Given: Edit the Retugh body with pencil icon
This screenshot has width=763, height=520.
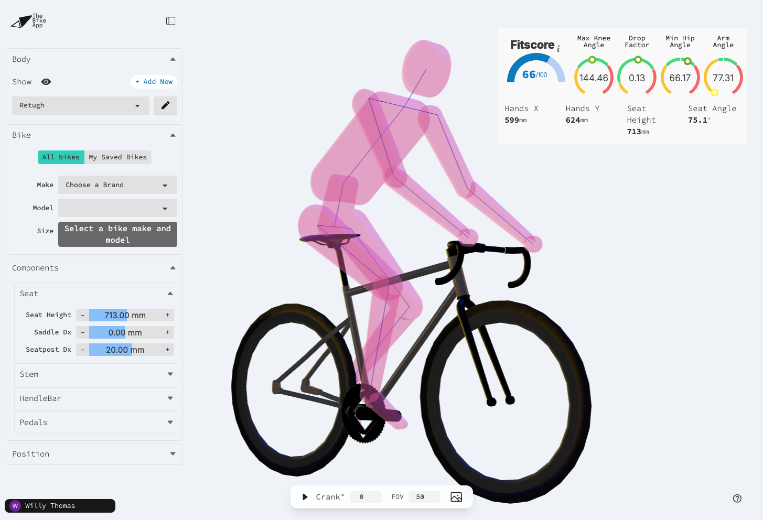Looking at the screenshot, I should pyautogui.click(x=165, y=105).
